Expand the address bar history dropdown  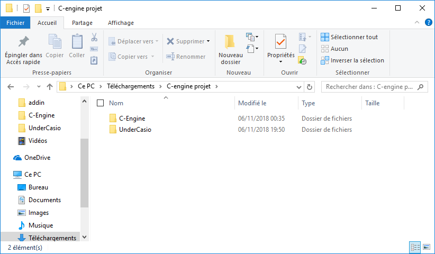click(x=299, y=87)
